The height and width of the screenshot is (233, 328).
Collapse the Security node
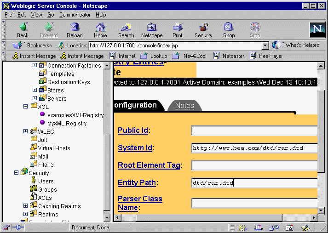[16, 173]
